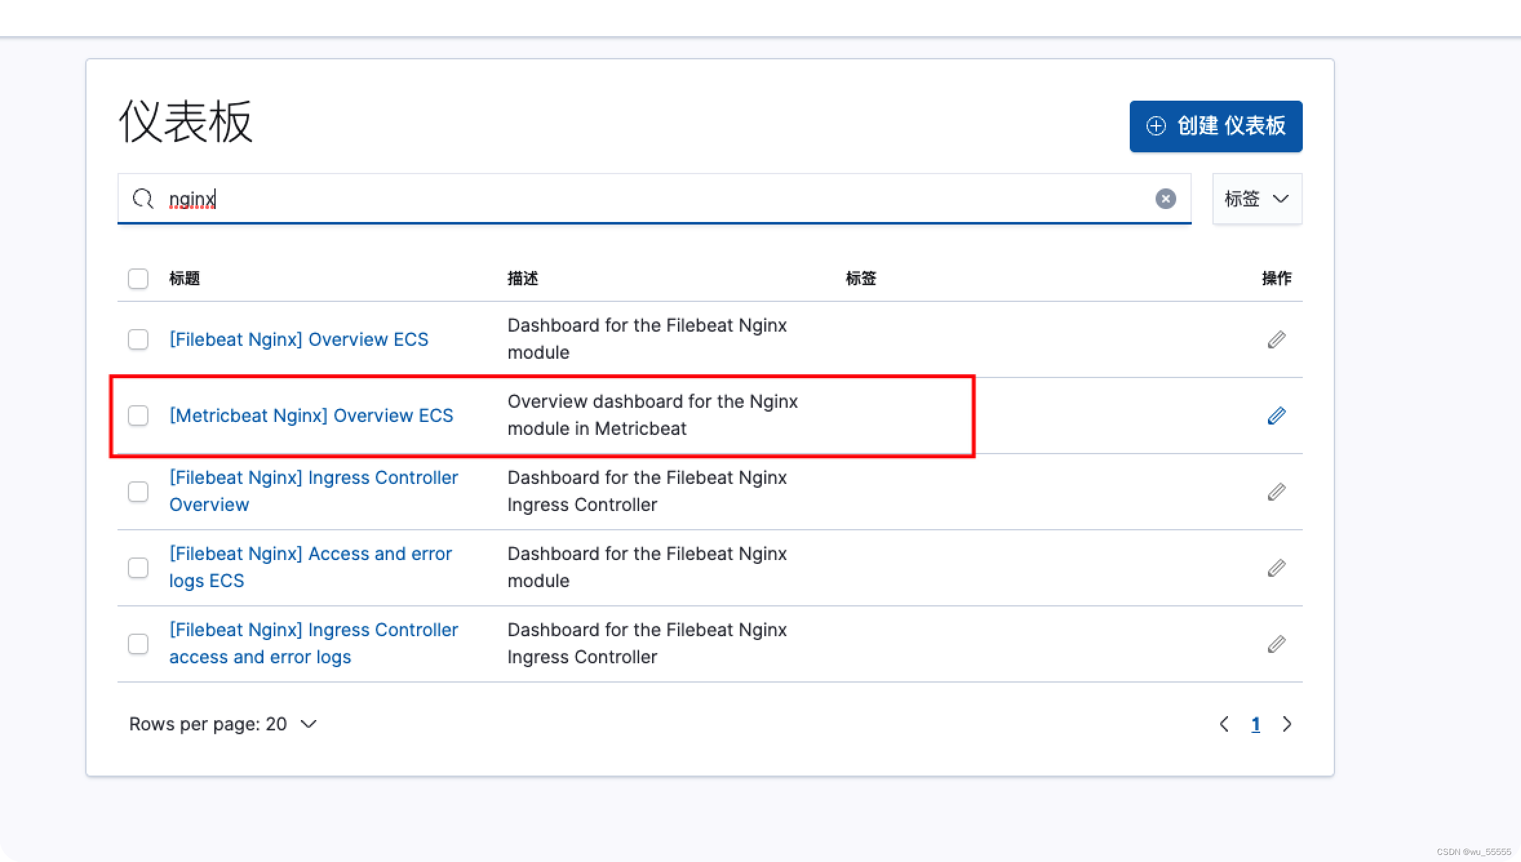Click edit pencil for Access and error logs ECS
The height and width of the screenshot is (862, 1521).
(1276, 568)
